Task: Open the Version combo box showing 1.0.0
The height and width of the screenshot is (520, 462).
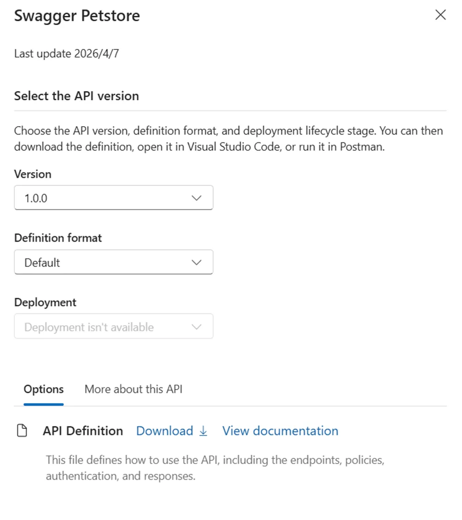Action: [113, 198]
